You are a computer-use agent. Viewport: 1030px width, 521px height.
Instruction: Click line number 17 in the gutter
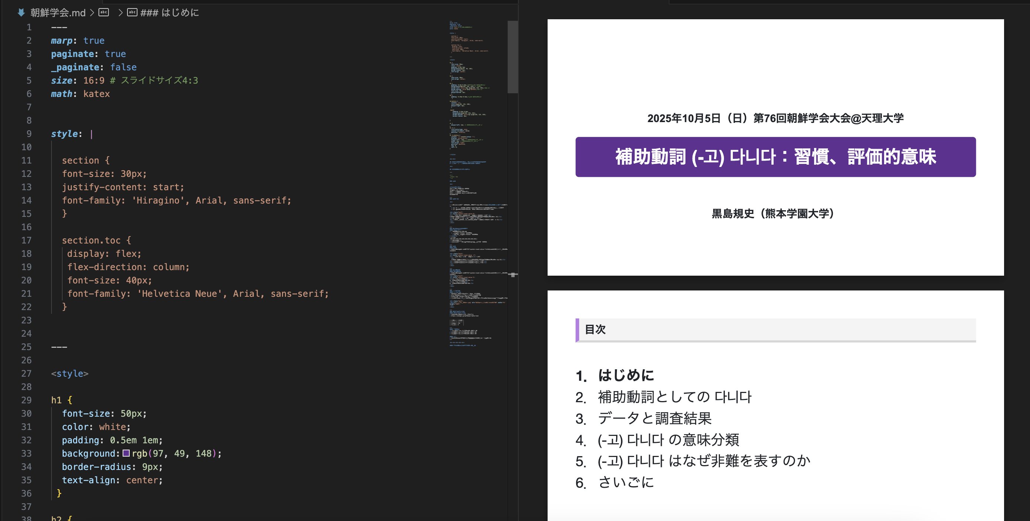tap(26, 241)
